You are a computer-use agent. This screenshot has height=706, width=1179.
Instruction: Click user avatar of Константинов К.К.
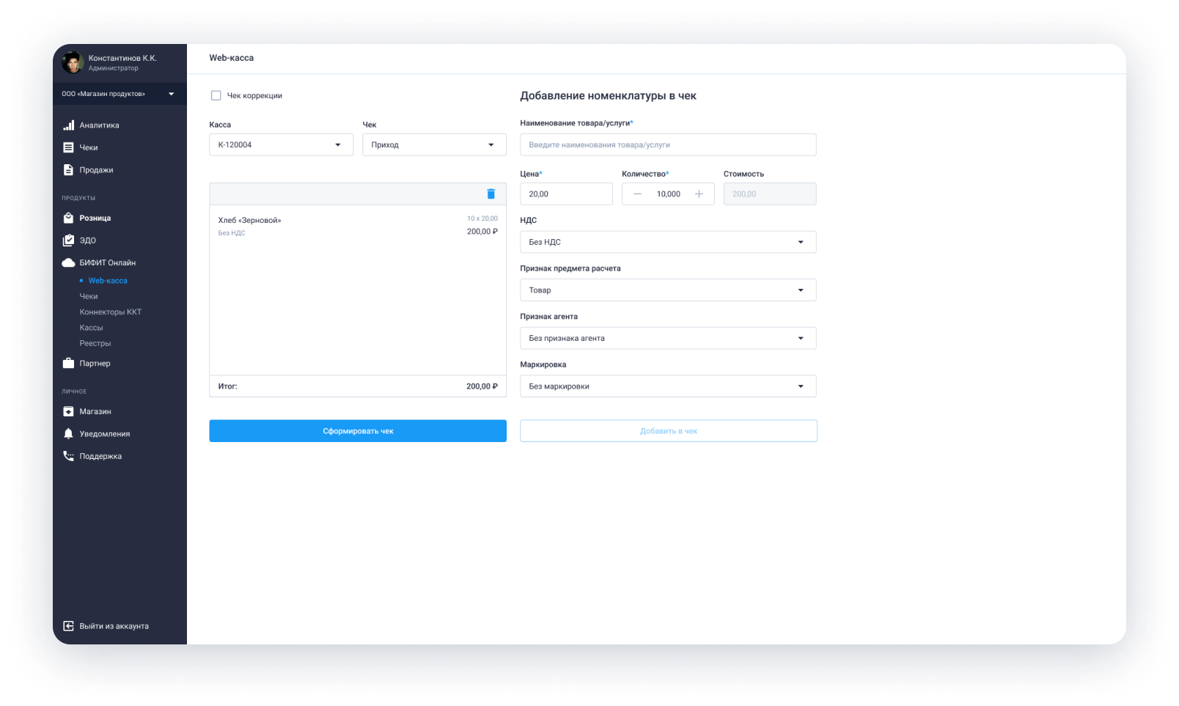click(x=73, y=62)
